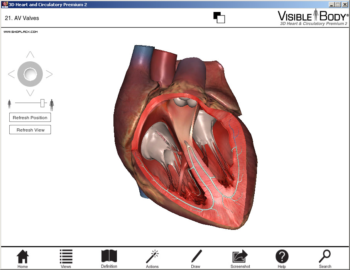Open the Search magnifier
The width and height of the screenshot is (350, 270).
(x=325, y=259)
